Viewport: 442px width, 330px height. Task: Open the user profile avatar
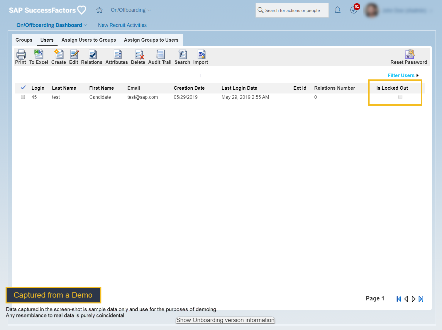click(372, 10)
